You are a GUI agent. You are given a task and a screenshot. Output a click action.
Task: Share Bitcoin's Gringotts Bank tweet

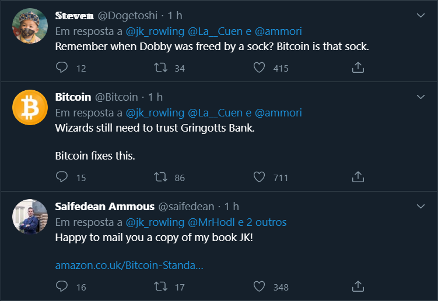(x=358, y=177)
